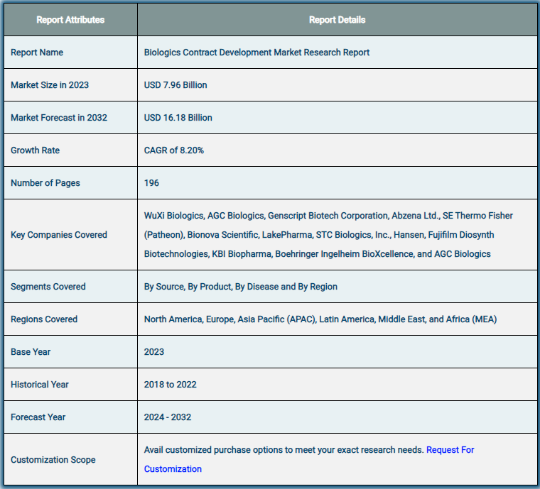Select the Base Year value 2023
540x489 pixels.
[x=154, y=352]
